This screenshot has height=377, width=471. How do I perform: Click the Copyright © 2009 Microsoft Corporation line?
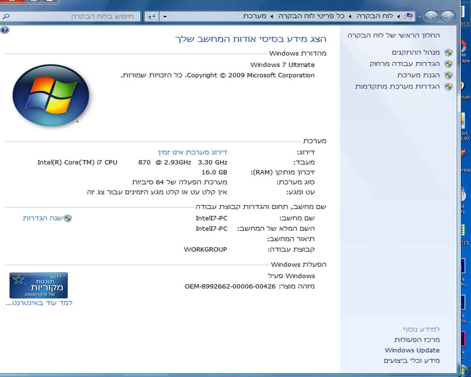tap(218, 75)
